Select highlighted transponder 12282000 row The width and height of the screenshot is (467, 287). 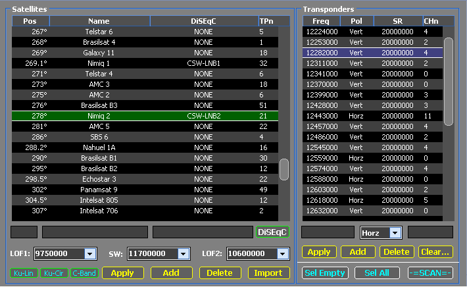tap(372, 53)
